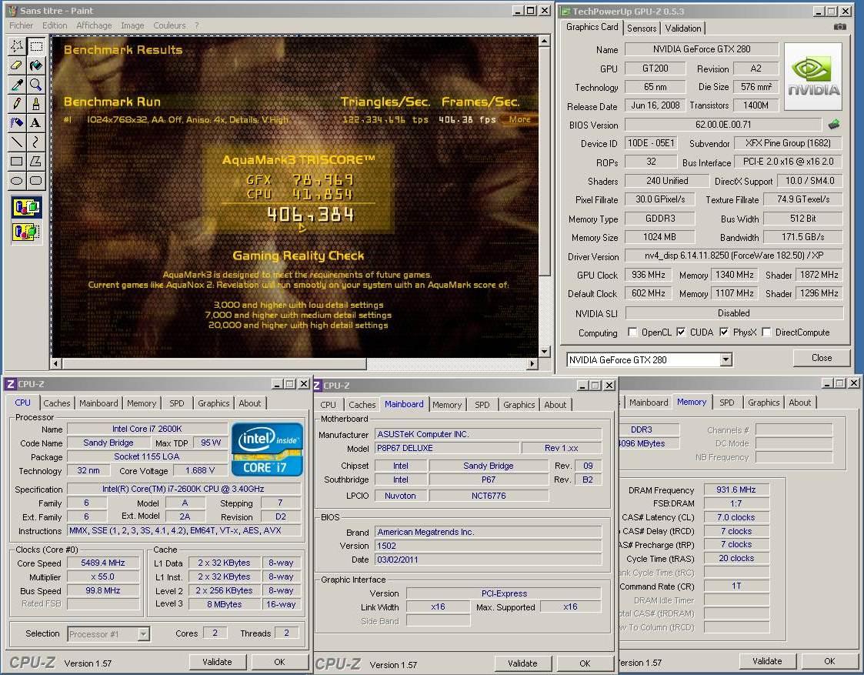Click Paint horizontal scrollbar left arrow
Image resolution: width=864 pixels, height=675 pixels.
pos(55,364)
